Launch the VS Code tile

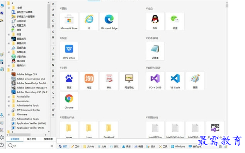pyautogui.click(x=175, y=81)
